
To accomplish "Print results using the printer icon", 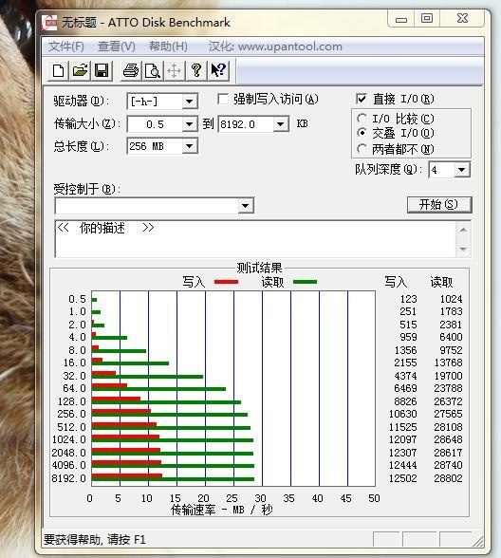I will [x=131, y=70].
